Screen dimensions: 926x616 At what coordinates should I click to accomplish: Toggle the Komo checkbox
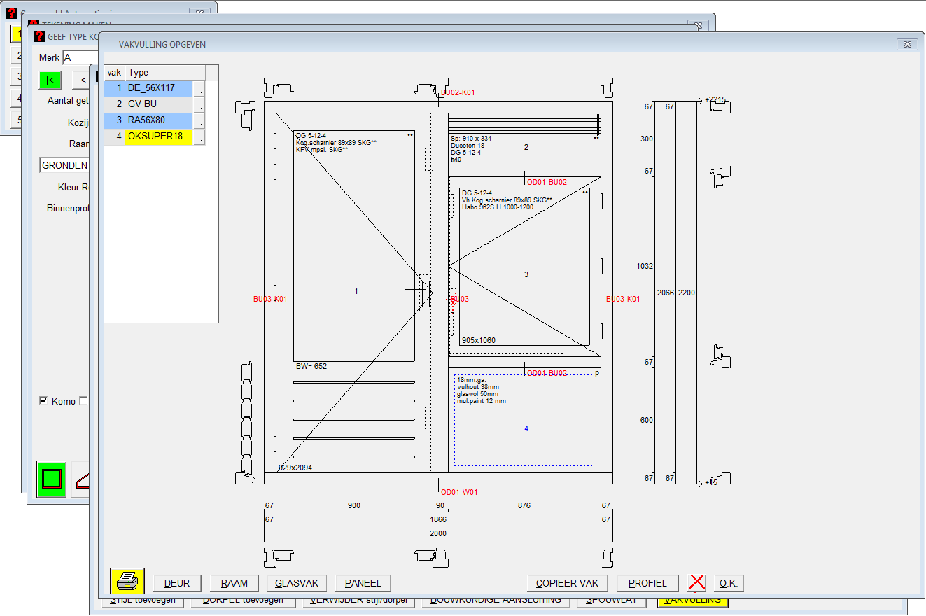pos(44,401)
